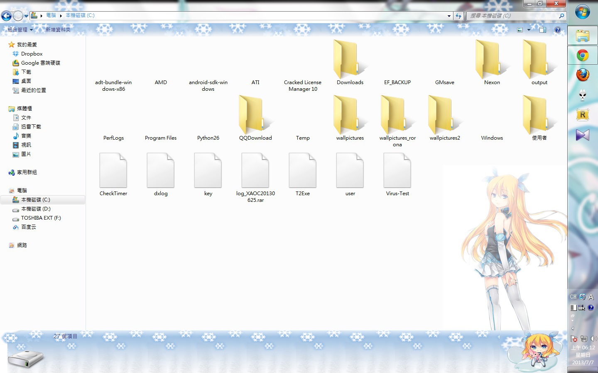Select the key file
This screenshot has height=373, width=598.
click(x=208, y=174)
